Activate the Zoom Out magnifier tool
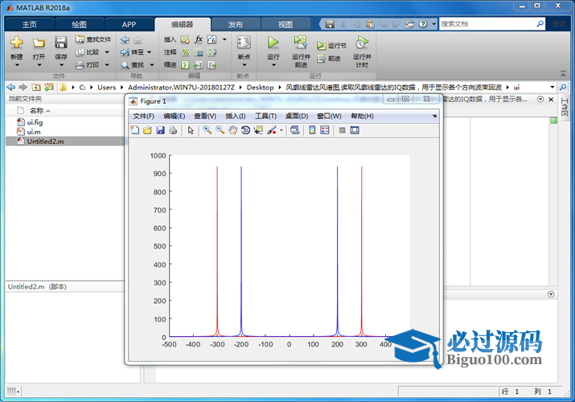575x402 pixels. [220, 130]
